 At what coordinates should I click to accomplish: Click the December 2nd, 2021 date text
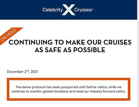[x=23, y=72]
